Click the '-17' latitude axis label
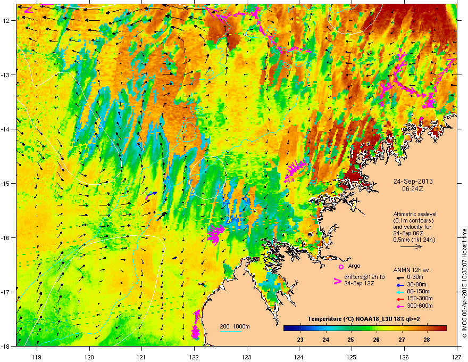468x362 pixels. tap(5, 292)
